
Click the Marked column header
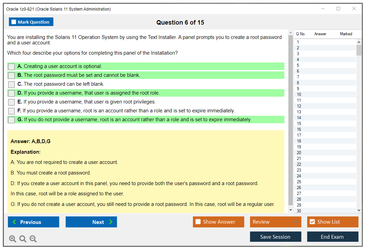coord(346,34)
